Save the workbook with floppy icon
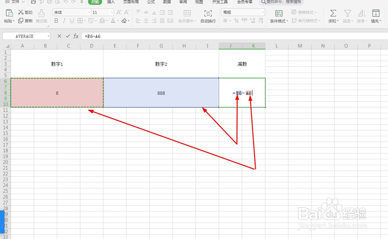388x239 pixels. click(33, 2)
